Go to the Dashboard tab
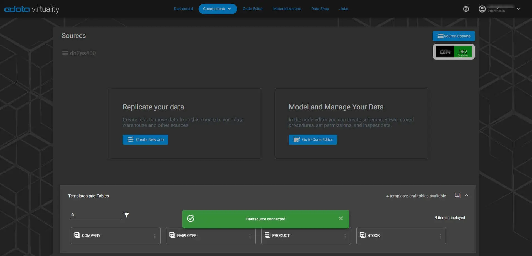The height and width of the screenshot is (256, 532). [183, 9]
